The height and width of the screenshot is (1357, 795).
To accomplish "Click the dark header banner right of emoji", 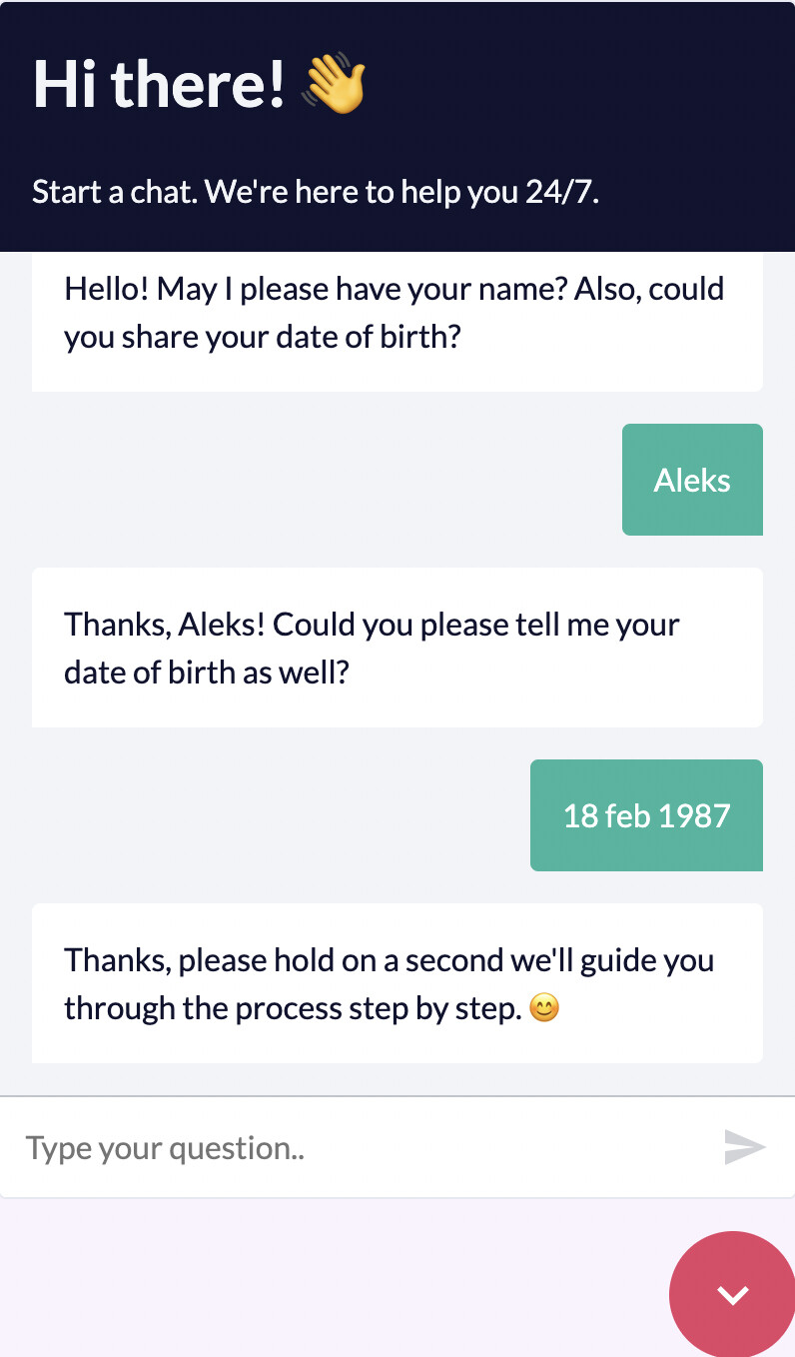I will point(579,84).
